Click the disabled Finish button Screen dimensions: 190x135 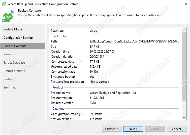point(155,129)
